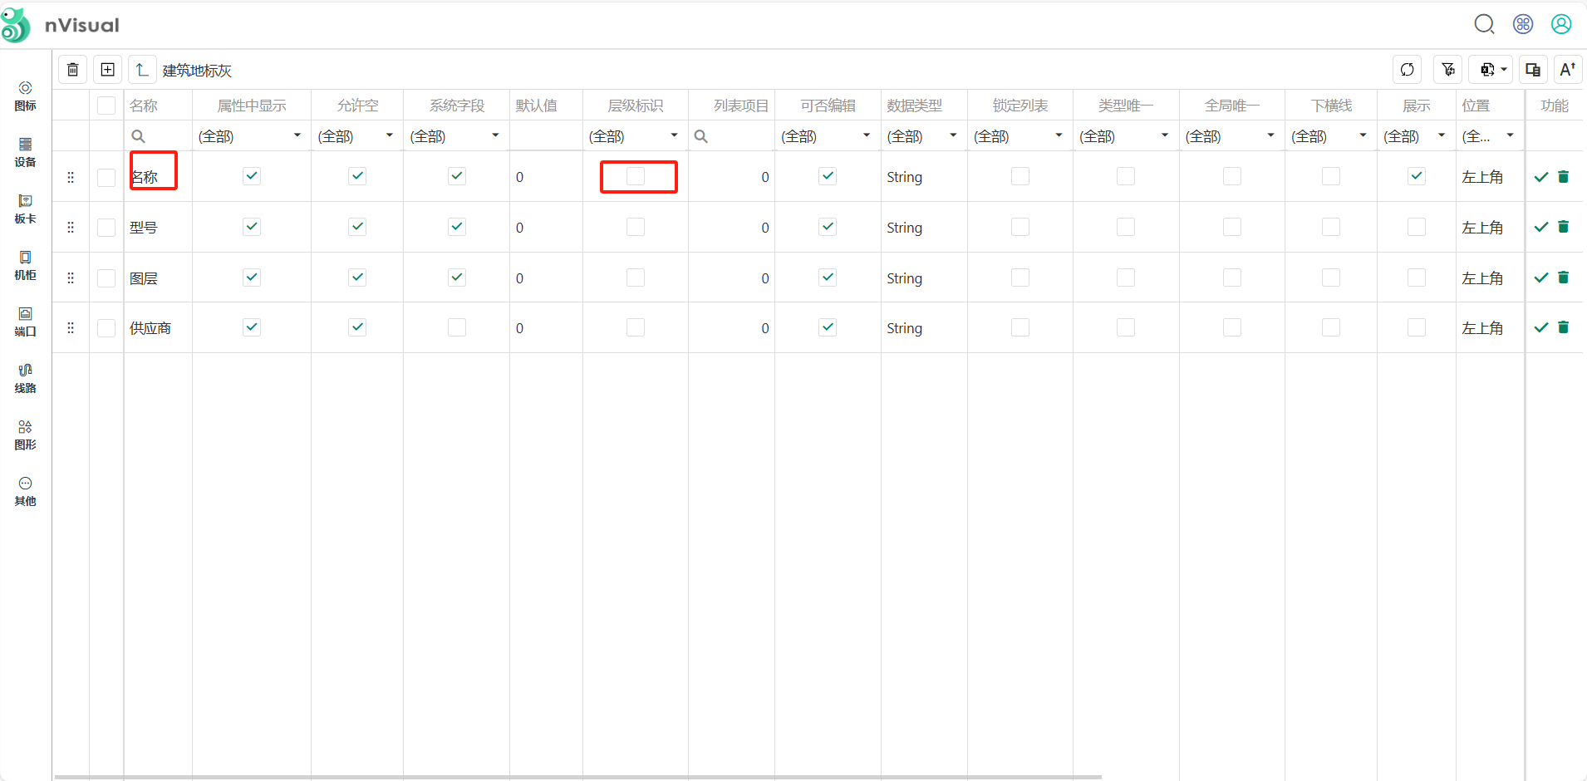The height and width of the screenshot is (781, 1587).
Task: Toggle 可否编辑 for the 型号 row
Action: click(828, 227)
